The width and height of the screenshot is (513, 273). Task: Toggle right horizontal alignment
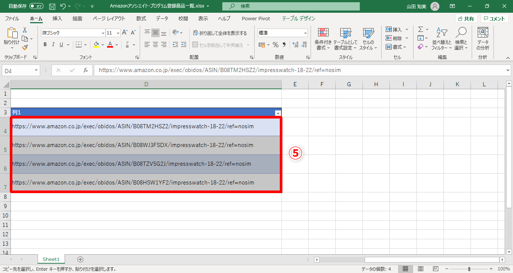point(164,45)
